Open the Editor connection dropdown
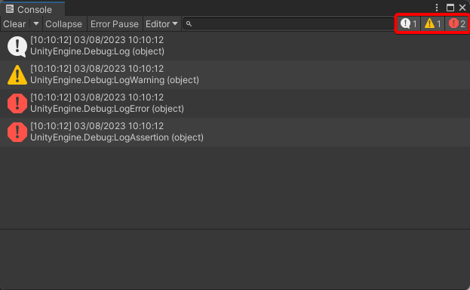Viewport: 470px width, 290px height. 161,23
